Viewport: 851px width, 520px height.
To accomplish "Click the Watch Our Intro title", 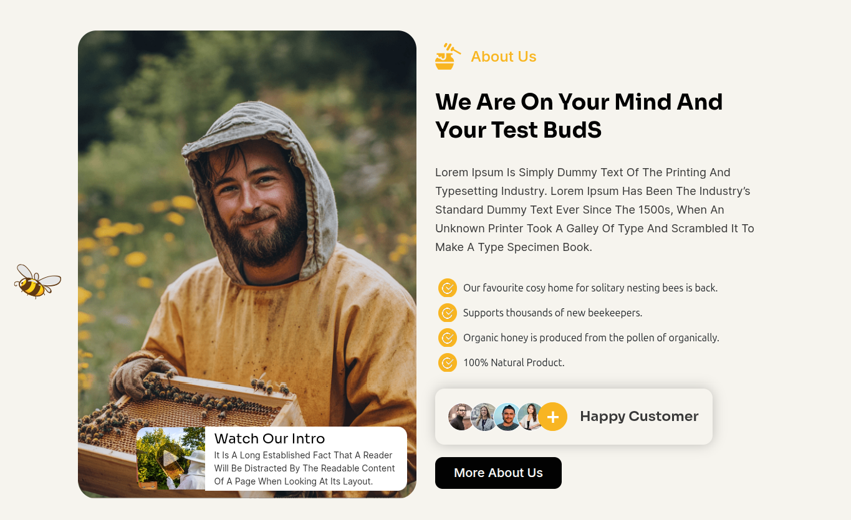I will 269,438.
